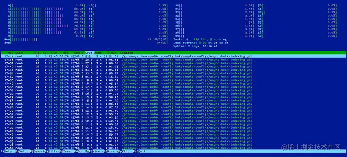The width and height of the screenshot is (347, 157).
Task: Click the highlighted CPU% column header
Action: (90, 53)
